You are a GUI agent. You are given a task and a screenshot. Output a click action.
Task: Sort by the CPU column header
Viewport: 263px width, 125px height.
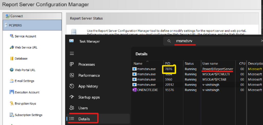point(241,63)
